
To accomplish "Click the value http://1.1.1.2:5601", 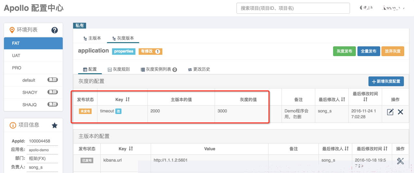I will 170,160.
